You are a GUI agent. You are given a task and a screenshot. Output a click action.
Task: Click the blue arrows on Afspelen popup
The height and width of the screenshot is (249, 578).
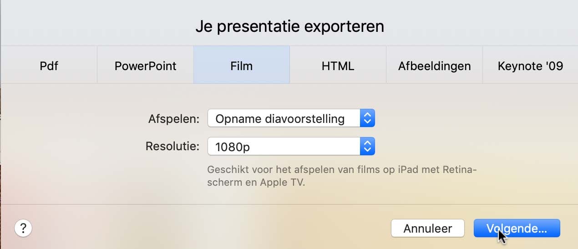(367, 119)
